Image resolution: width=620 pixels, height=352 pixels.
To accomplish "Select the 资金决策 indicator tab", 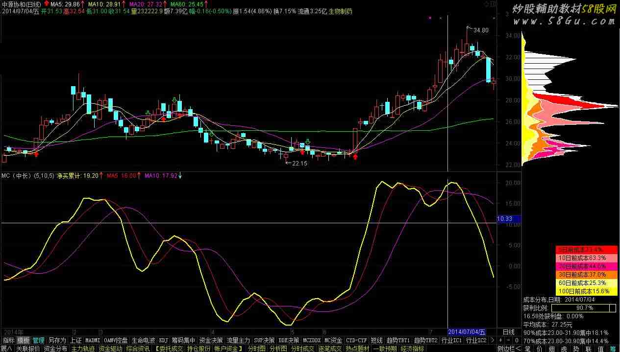I will point(211,340).
